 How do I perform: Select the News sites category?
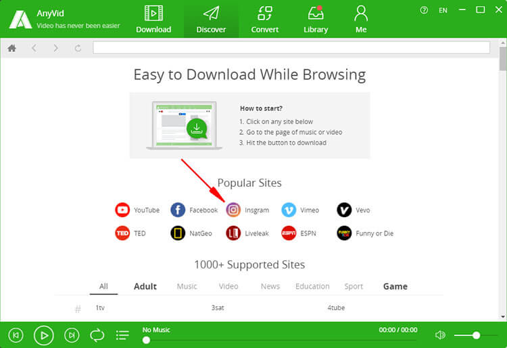pyautogui.click(x=270, y=287)
